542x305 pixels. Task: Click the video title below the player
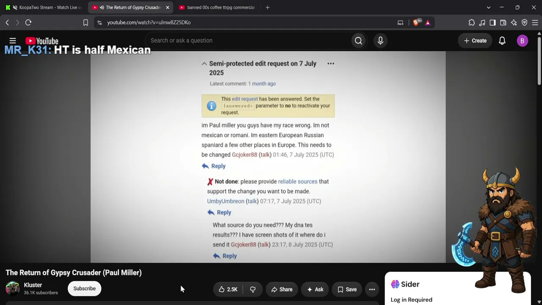(74, 272)
